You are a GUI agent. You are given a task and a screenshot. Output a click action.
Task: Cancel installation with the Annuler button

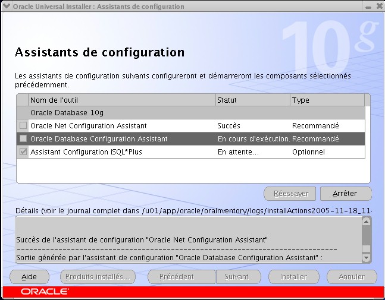[x=352, y=277]
